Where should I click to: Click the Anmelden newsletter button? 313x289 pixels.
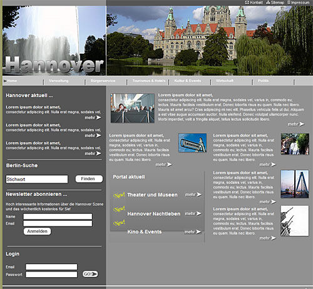(38, 231)
